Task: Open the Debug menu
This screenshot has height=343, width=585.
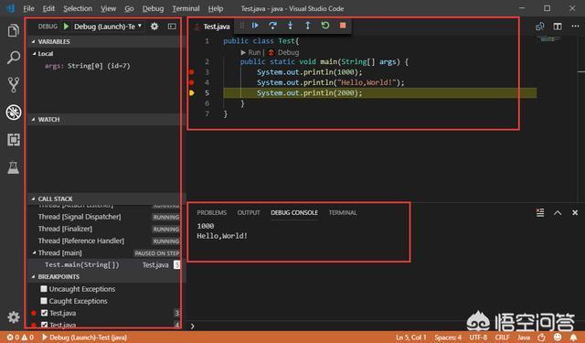Action: tap(153, 8)
